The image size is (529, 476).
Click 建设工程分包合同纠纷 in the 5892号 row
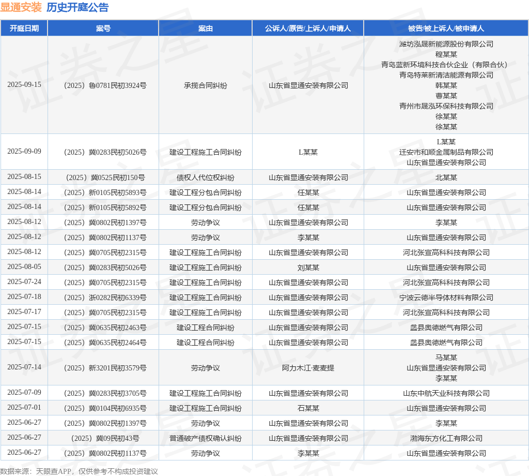(x=206, y=208)
